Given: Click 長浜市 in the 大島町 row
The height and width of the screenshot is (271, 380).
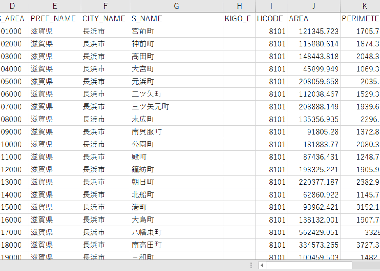Looking at the screenshot, I should click(105, 220).
